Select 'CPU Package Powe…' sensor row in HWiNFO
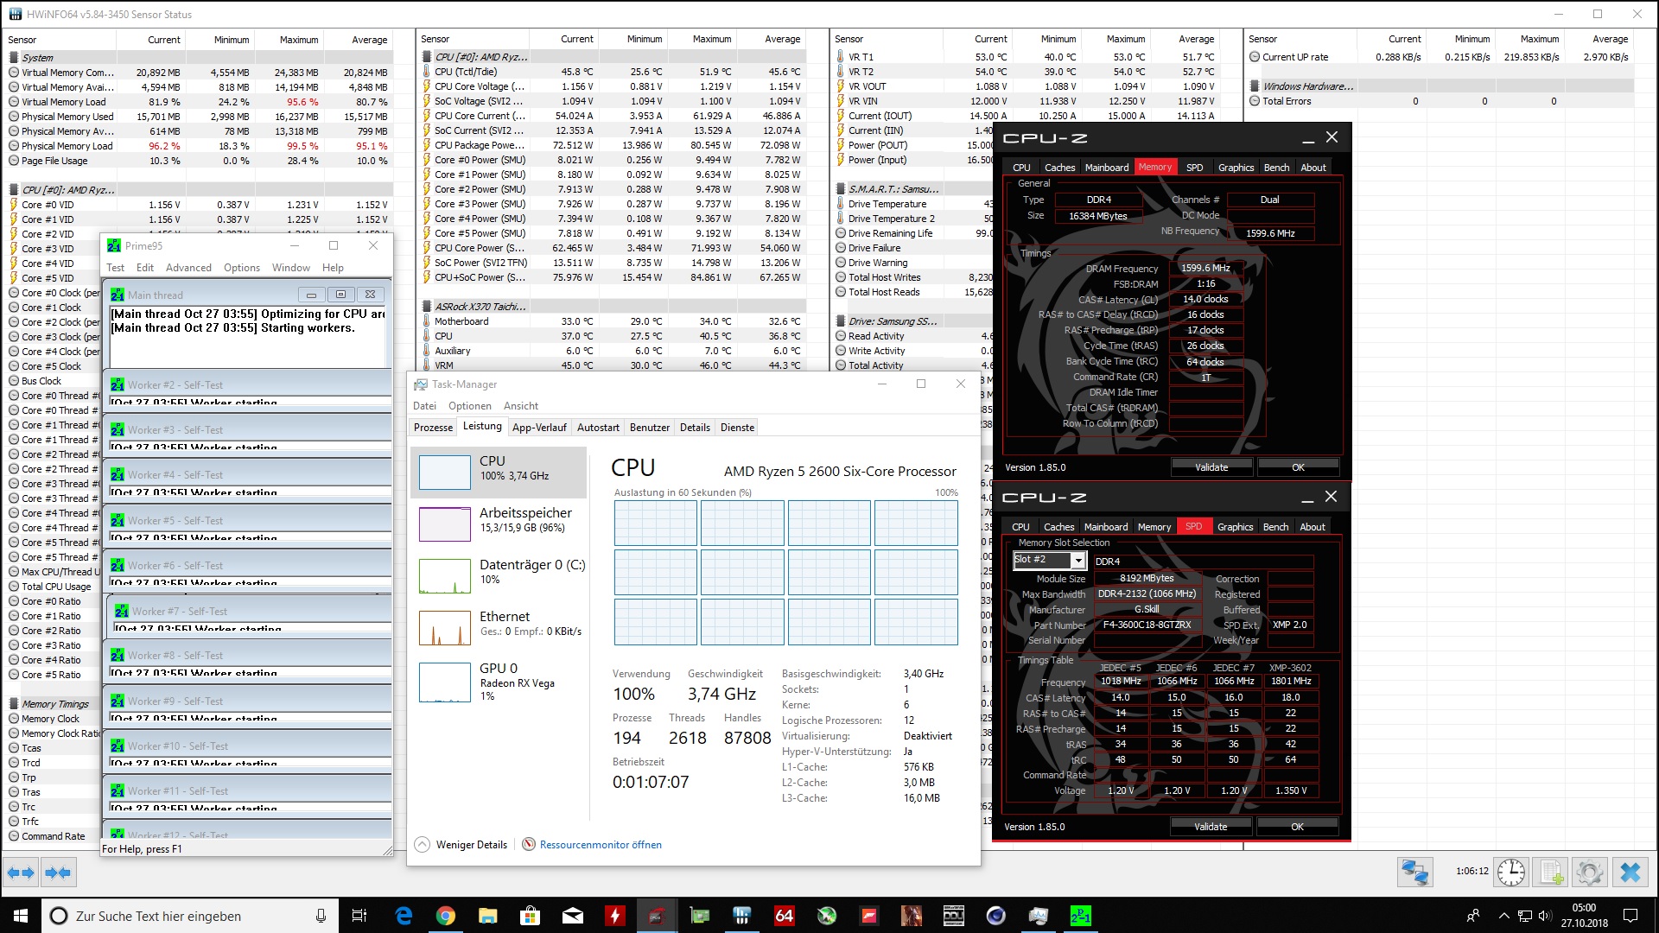This screenshot has width=1659, height=933. 612,145
